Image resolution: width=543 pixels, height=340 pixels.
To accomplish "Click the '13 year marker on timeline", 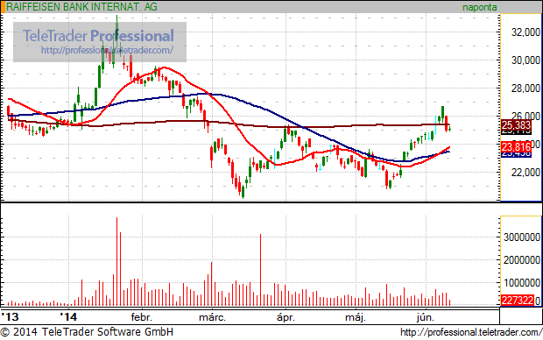I will [x=10, y=317].
